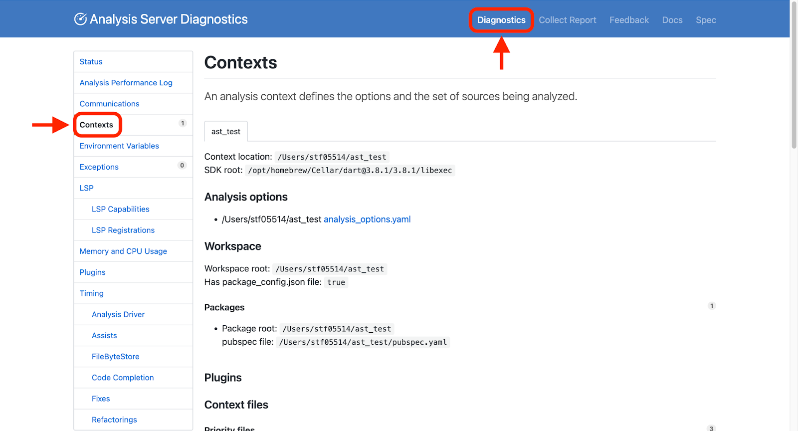Open the Diagnostics nav item

click(501, 20)
